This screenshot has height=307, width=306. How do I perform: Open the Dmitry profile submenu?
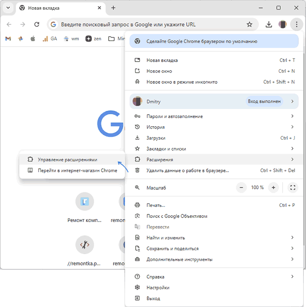(x=214, y=101)
